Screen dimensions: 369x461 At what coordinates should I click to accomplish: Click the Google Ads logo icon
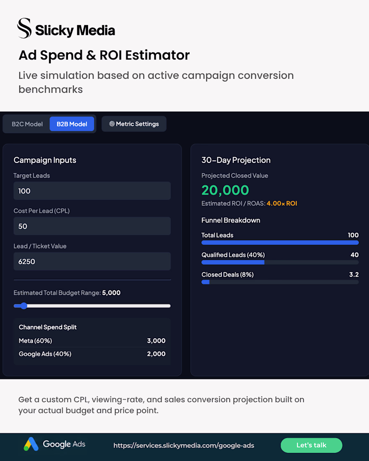point(31,444)
